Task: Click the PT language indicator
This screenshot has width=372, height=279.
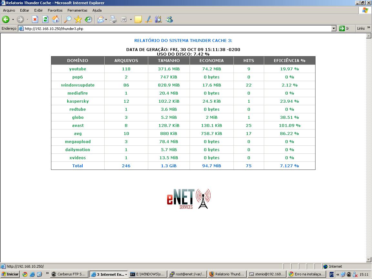Action: click(x=332, y=274)
